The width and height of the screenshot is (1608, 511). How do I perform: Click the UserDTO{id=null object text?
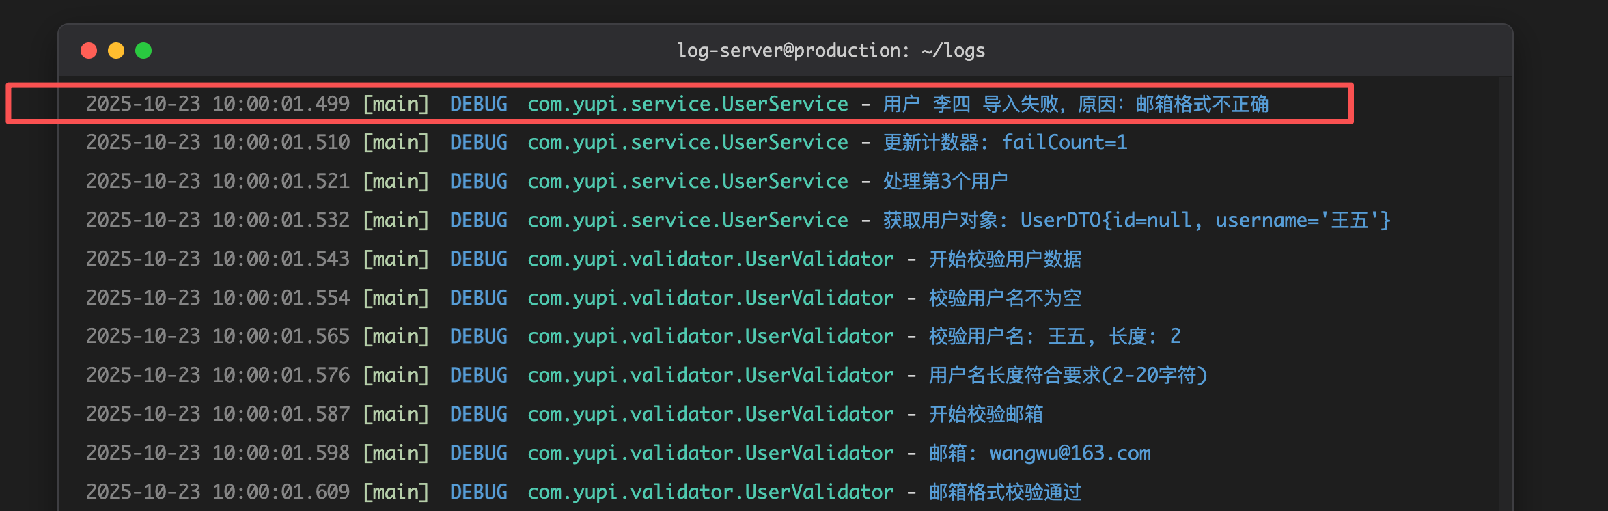(x=1105, y=220)
